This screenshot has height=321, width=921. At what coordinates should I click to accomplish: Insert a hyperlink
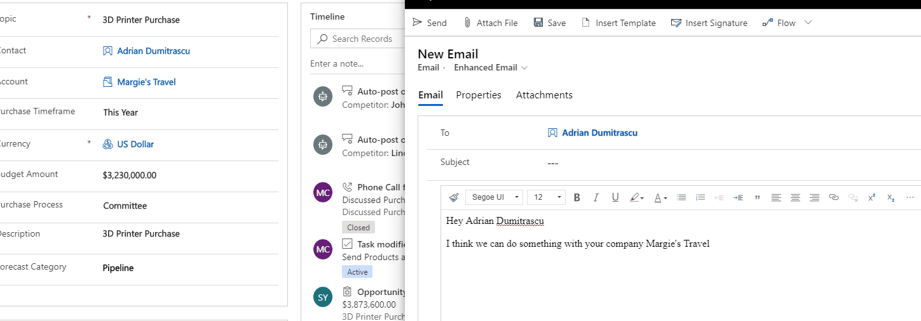[x=834, y=197]
